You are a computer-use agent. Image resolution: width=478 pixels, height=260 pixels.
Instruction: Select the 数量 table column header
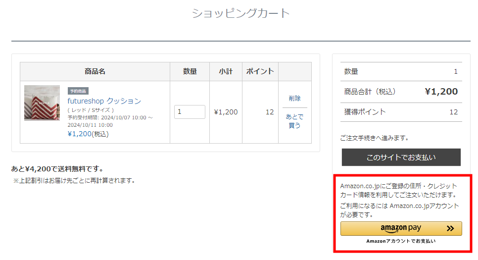(190, 71)
